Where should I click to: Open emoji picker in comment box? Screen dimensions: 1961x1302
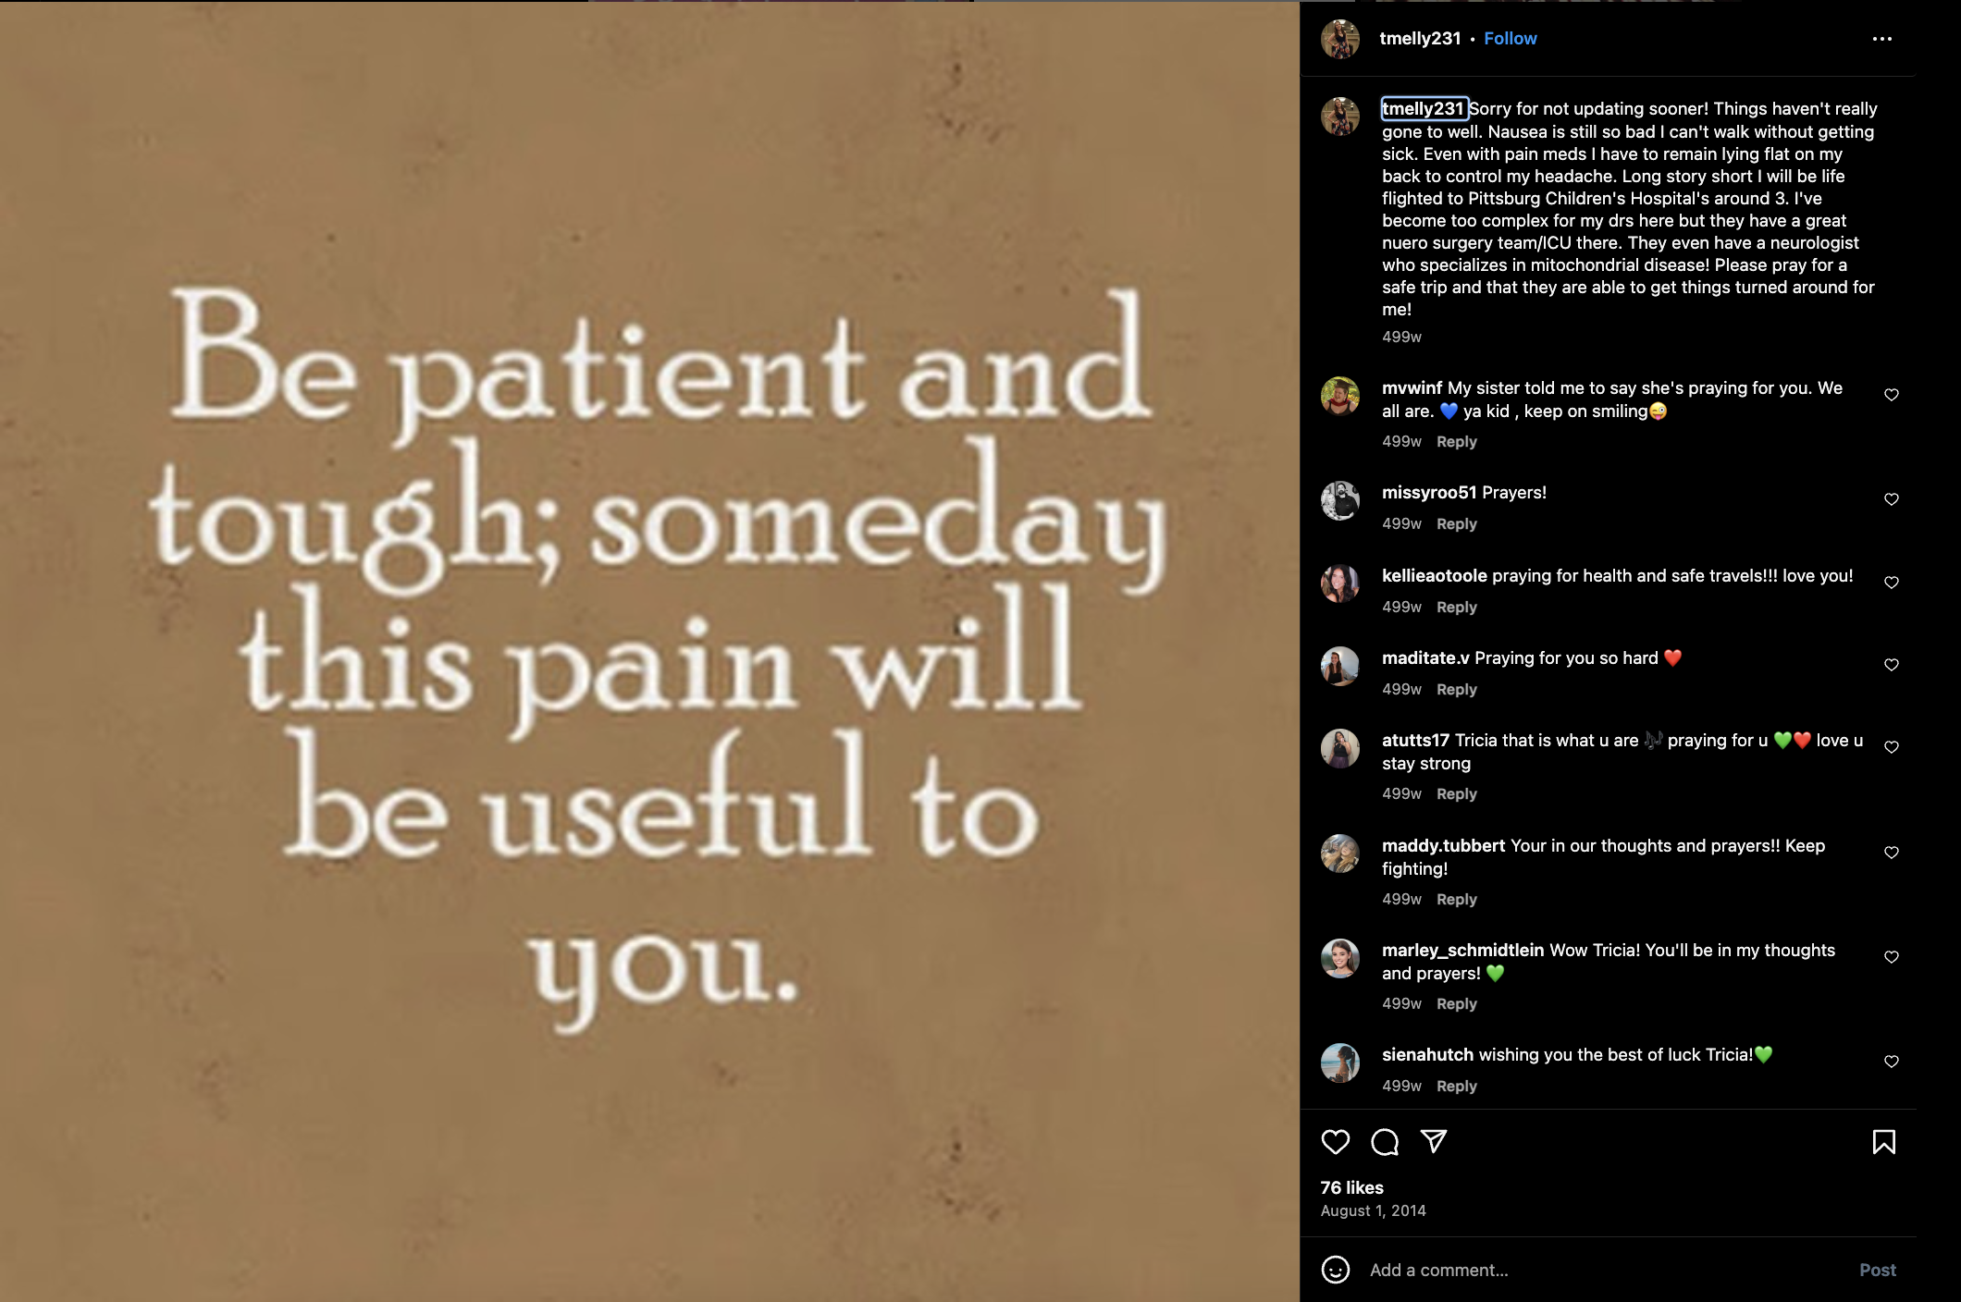point(1335,1270)
